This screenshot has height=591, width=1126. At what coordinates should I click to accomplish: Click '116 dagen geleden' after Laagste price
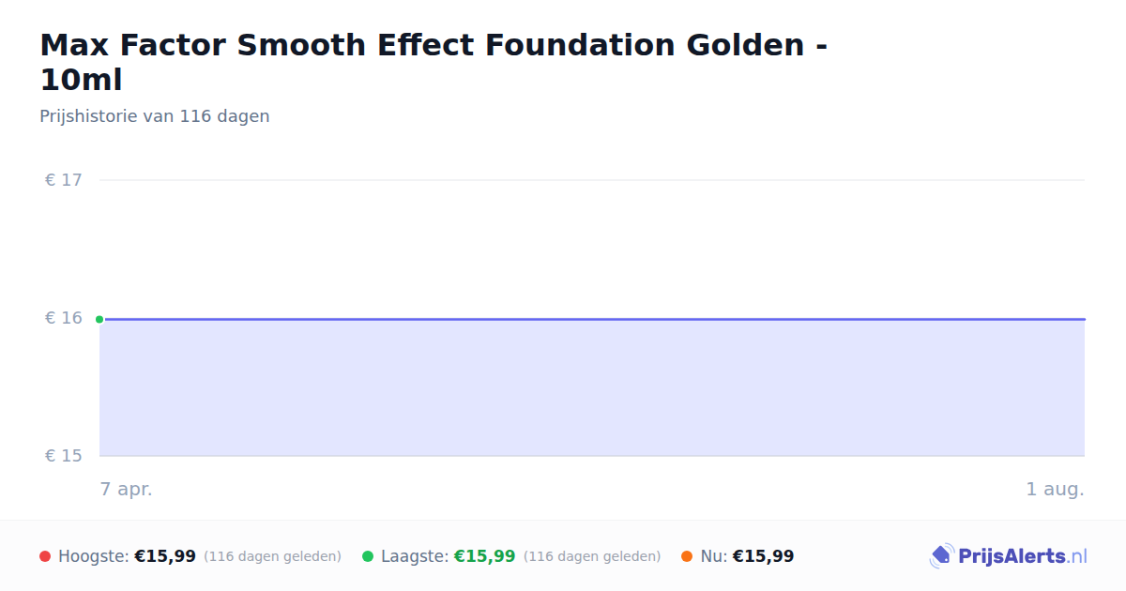coord(592,556)
